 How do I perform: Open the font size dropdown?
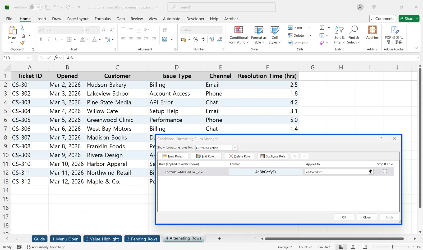[x=98, y=30]
